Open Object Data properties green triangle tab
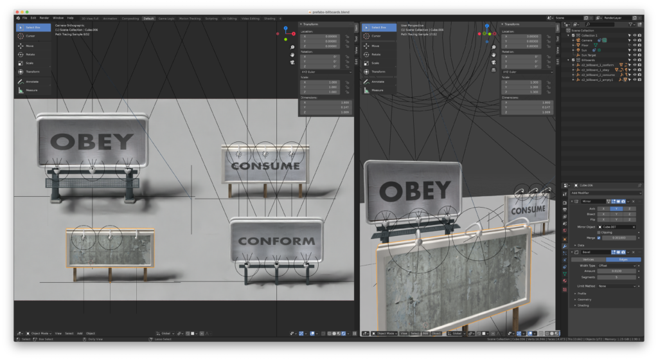The image size is (658, 360). (x=565, y=274)
